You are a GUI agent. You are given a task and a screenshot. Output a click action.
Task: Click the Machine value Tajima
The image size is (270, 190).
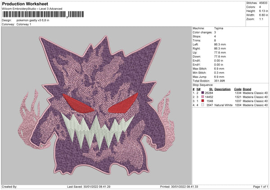tap(218, 28)
